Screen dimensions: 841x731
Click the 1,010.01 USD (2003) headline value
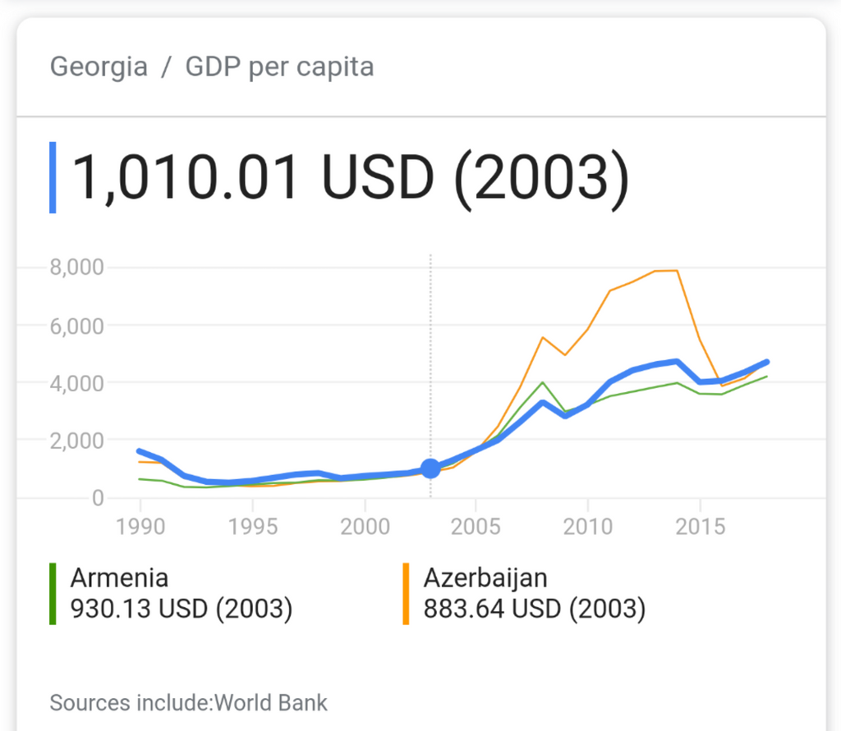pyautogui.click(x=350, y=177)
